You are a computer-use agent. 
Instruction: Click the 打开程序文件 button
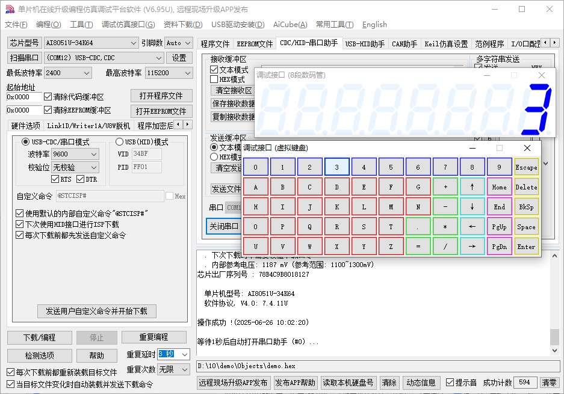(x=161, y=96)
